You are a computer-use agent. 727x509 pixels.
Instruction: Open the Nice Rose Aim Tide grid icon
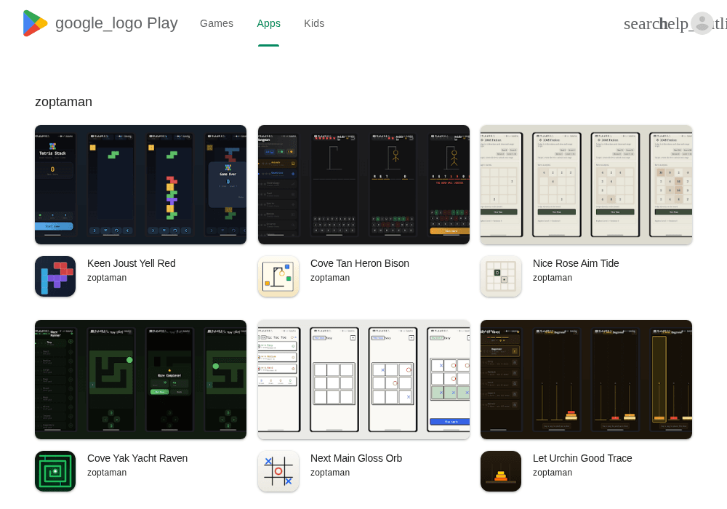(x=501, y=276)
